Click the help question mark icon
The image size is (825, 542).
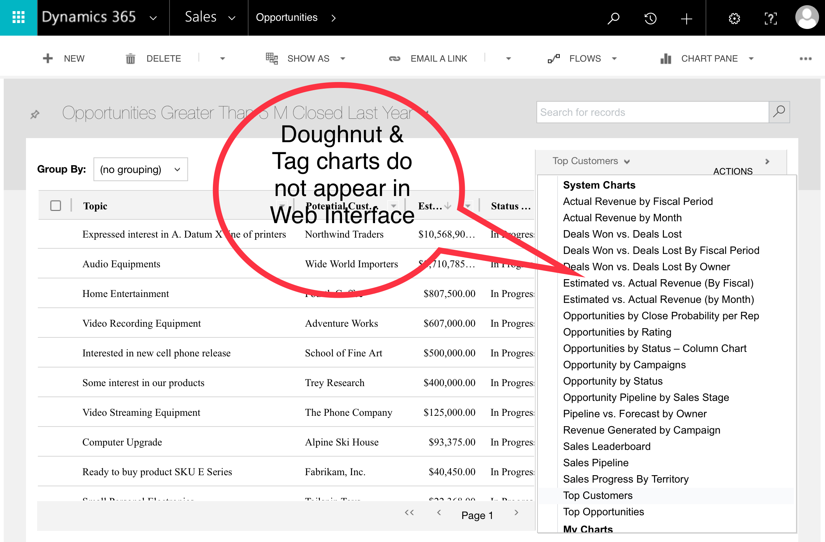(770, 18)
